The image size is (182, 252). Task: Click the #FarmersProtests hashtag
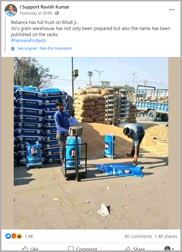coord(29,40)
